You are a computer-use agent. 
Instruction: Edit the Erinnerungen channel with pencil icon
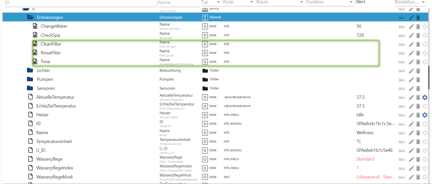[x=411, y=18]
